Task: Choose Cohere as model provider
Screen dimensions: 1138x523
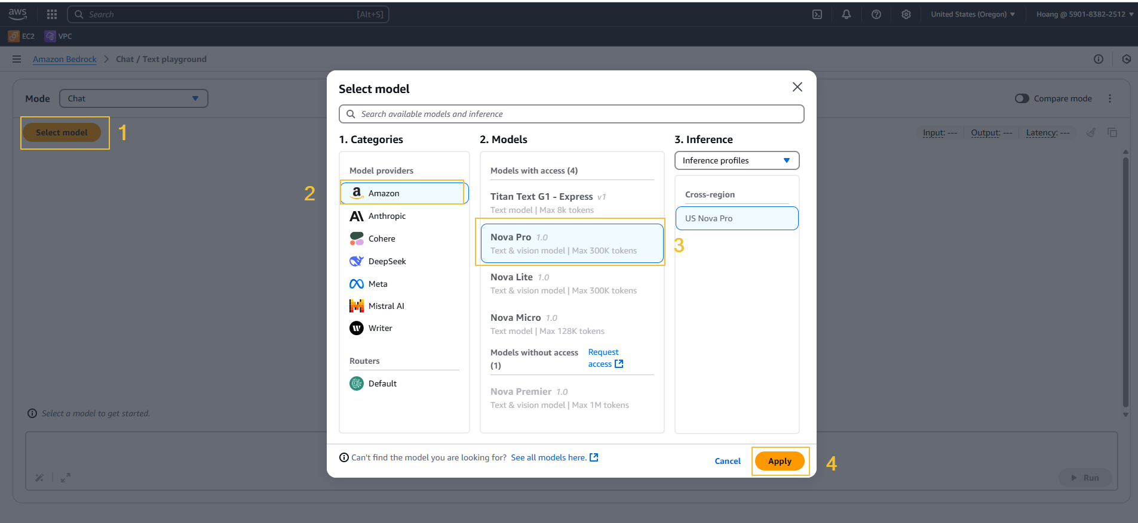Action: coord(404,239)
